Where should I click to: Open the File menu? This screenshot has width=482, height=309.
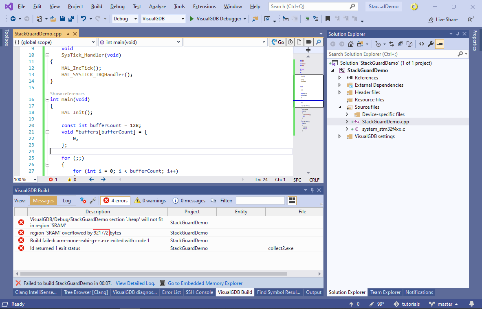(x=22, y=7)
